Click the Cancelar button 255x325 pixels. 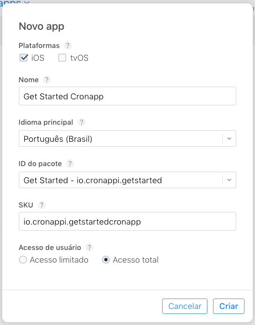pyautogui.click(x=185, y=306)
